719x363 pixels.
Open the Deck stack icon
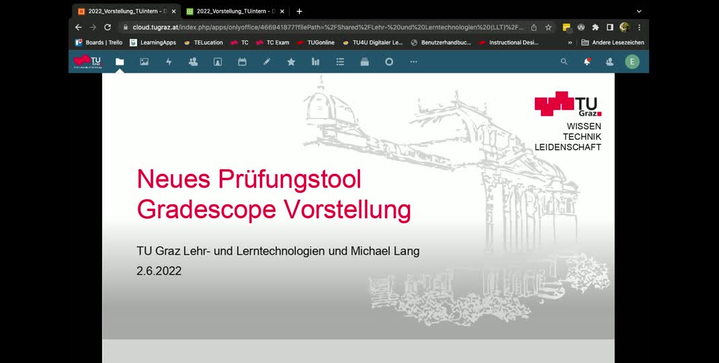(365, 61)
